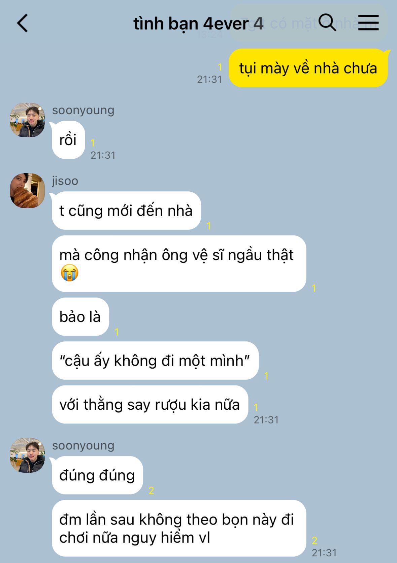Screen dimensions: 397x563
Task: Open jisoo's profile picture with croissant
Action: click(x=28, y=190)
